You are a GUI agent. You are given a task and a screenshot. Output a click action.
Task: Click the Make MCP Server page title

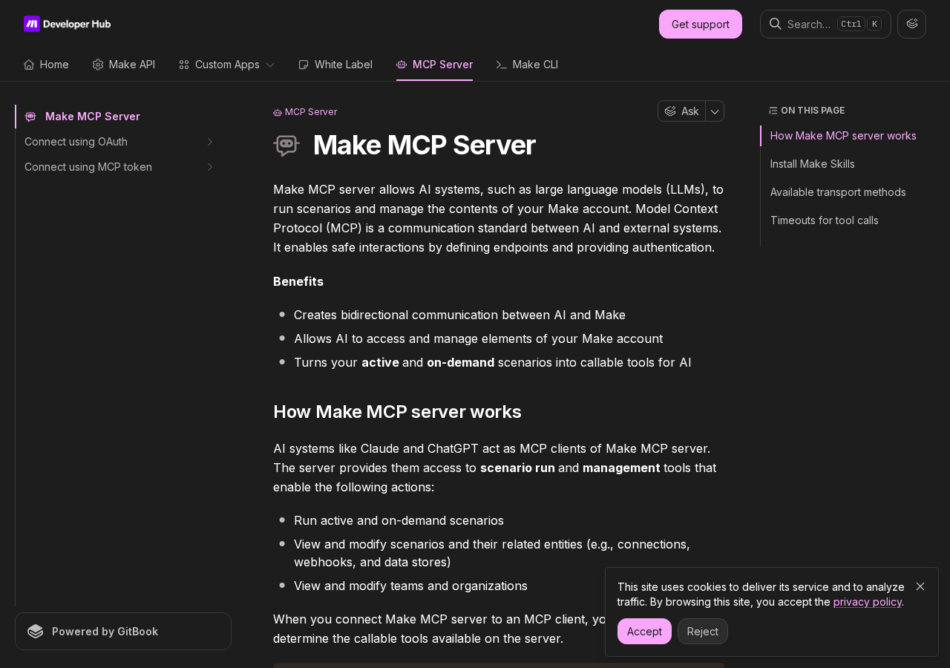425,145
